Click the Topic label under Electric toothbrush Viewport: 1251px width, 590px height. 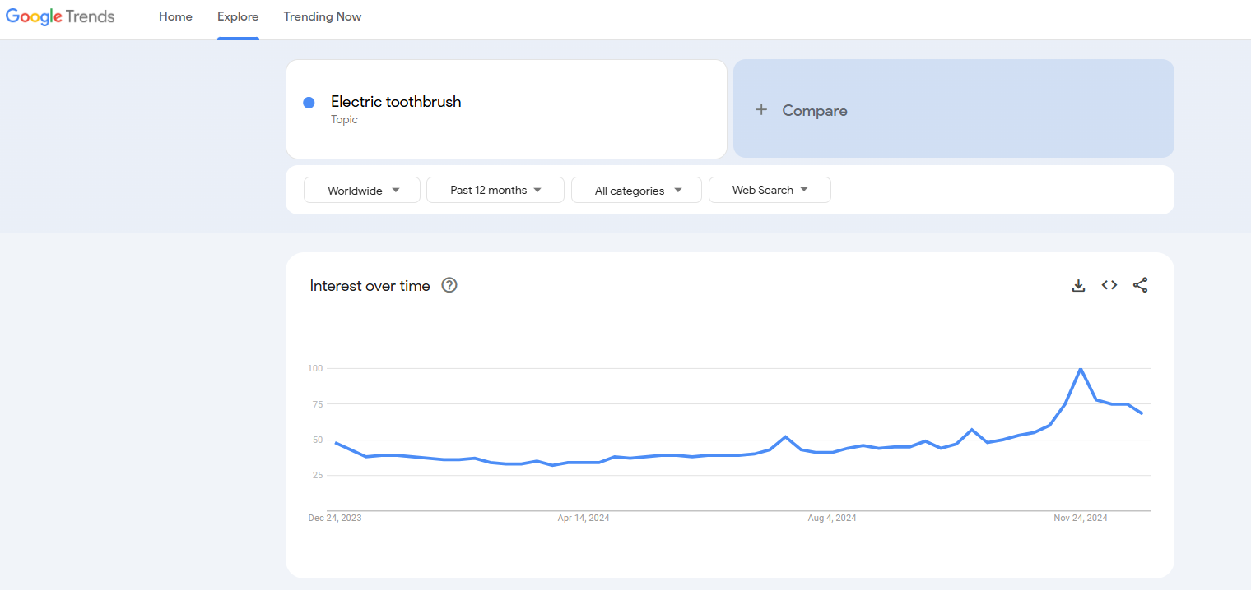pos(344,120)
